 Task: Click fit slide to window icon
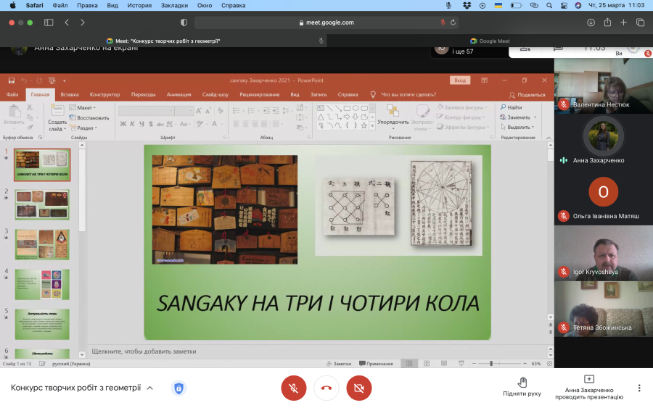pyautogui.click(x=549, y=364)
